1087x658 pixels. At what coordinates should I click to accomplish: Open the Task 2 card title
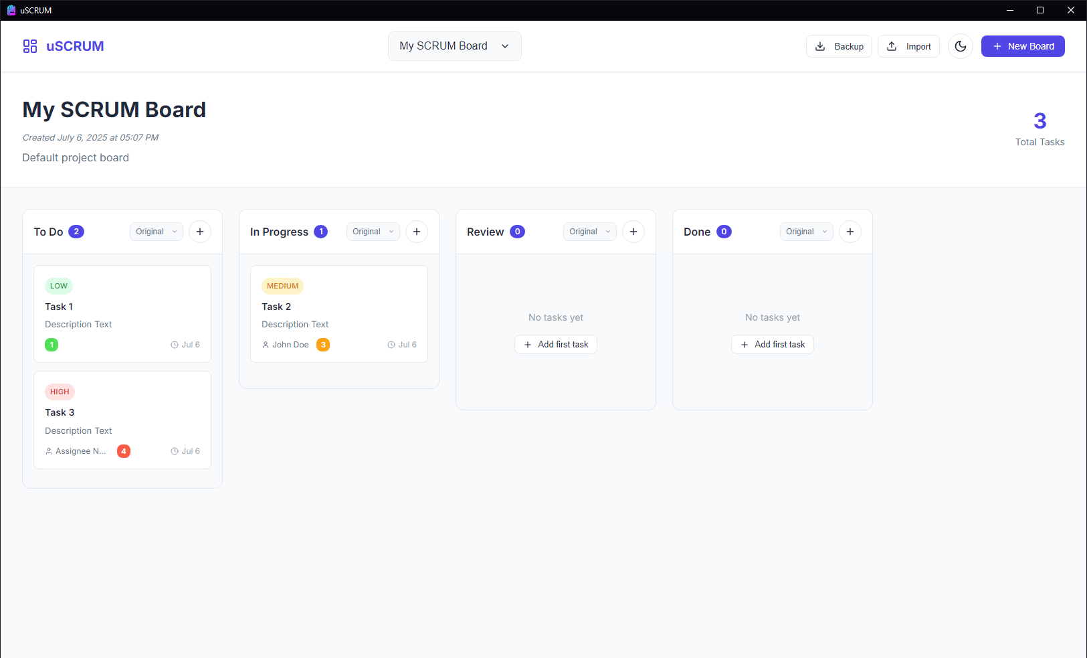tap(276, 307)
